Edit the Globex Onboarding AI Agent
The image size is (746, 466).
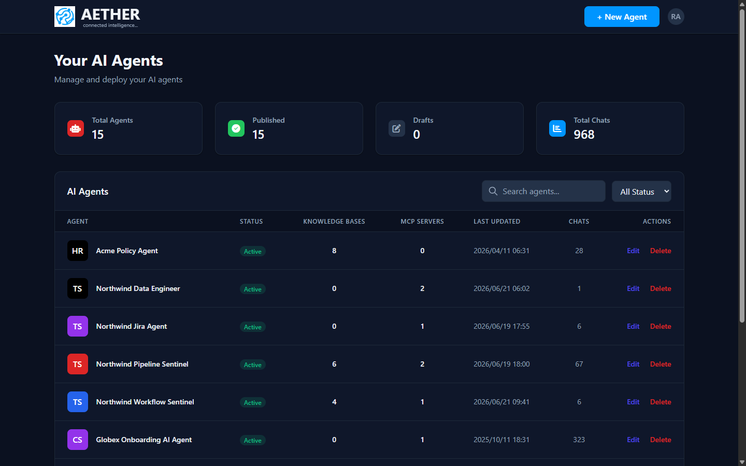point(633,440)
